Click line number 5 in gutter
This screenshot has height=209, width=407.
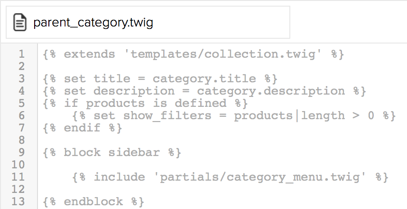pos(21,103)
